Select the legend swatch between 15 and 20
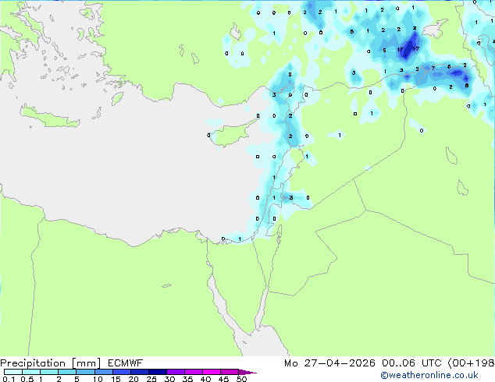 tap(121, 372)
